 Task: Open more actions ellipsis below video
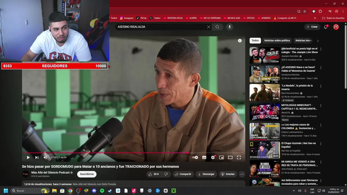(x=242, y=174)
